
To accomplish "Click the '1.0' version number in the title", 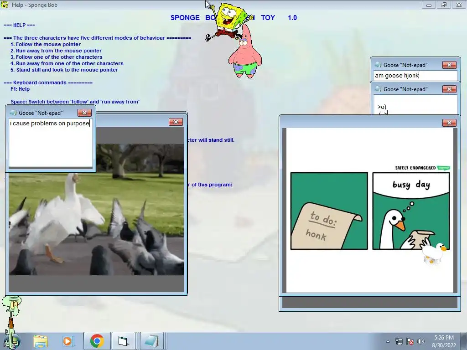I will pos(292,18).
